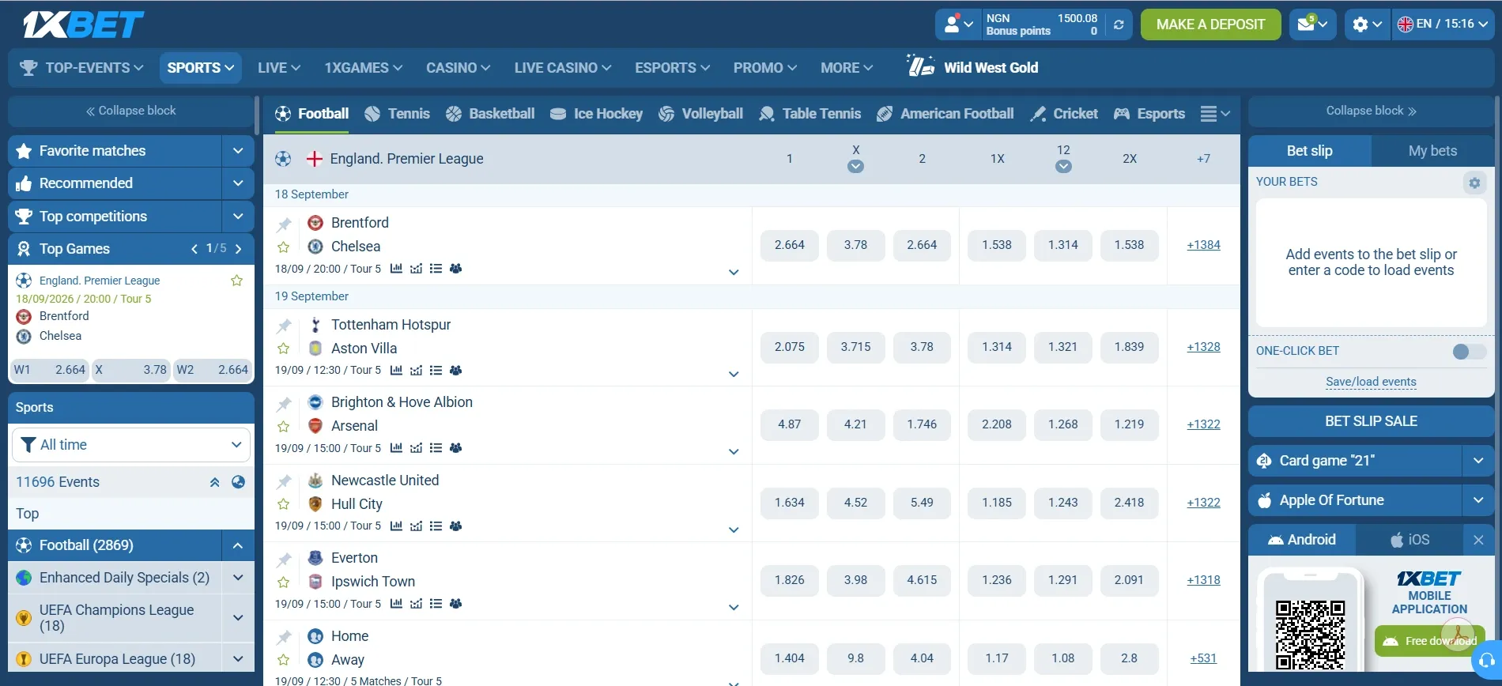This screenshot has width=1502, height=686.
Task: Favorite the Everton vs Ipswich Town star
Action: coord(284,582)
